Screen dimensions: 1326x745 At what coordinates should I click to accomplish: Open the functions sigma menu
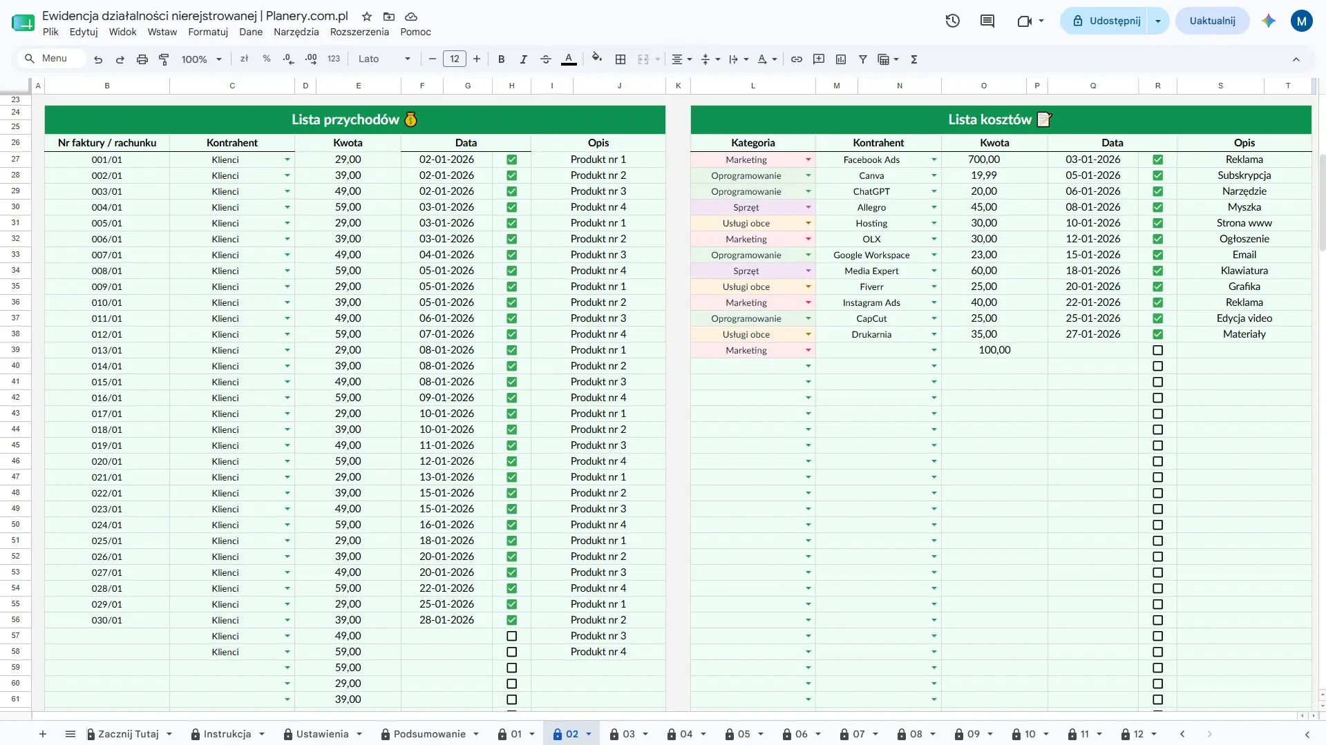pyautogui.click(x=914, y=59)
